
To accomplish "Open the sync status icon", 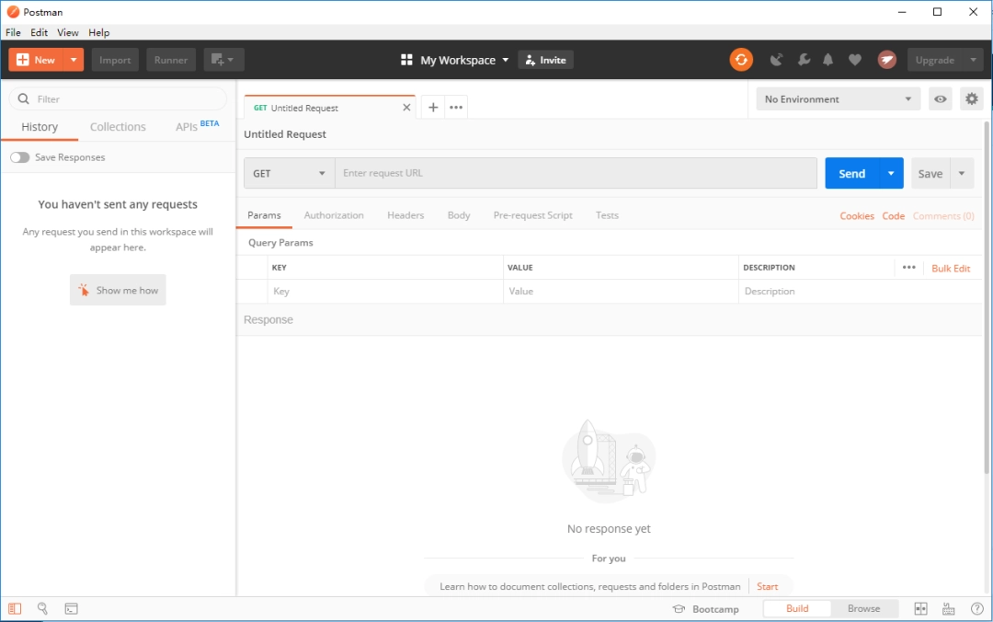I will pyautogui.click(x=741, y=59).
